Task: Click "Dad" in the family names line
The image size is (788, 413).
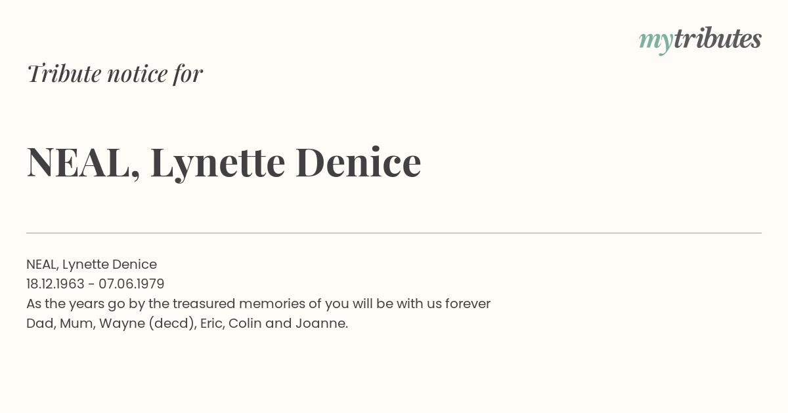Action: [x=39, y=323]
